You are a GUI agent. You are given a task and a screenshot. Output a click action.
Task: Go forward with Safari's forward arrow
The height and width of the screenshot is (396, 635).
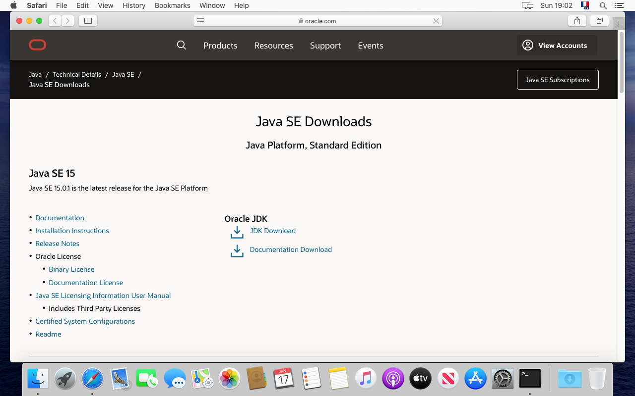click(x=68, y=21)
